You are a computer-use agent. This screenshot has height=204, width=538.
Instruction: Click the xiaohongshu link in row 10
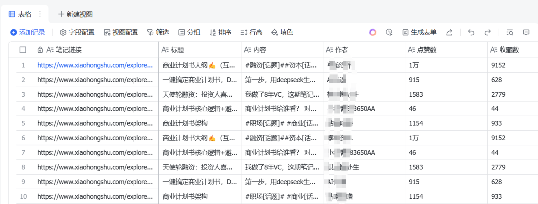[x=95, y=197]
